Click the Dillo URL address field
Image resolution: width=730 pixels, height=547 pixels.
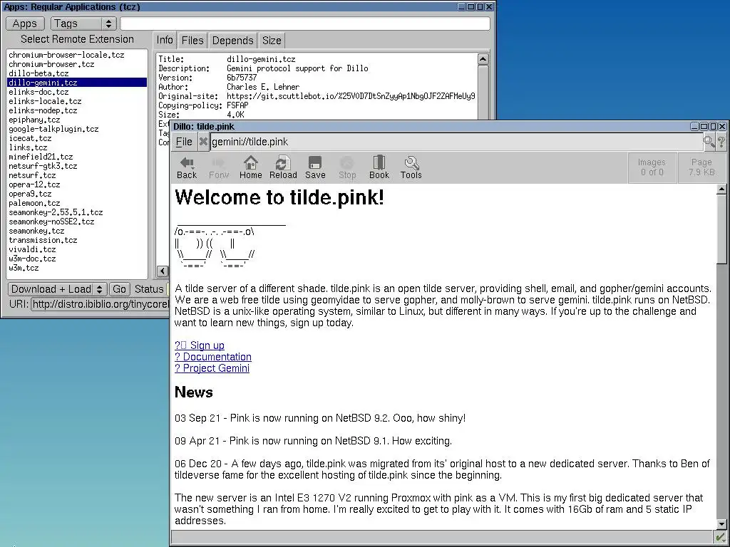click(x=456, y=142)
